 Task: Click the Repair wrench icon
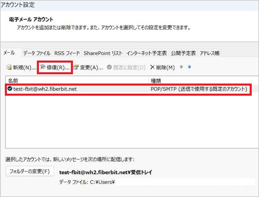43,67
